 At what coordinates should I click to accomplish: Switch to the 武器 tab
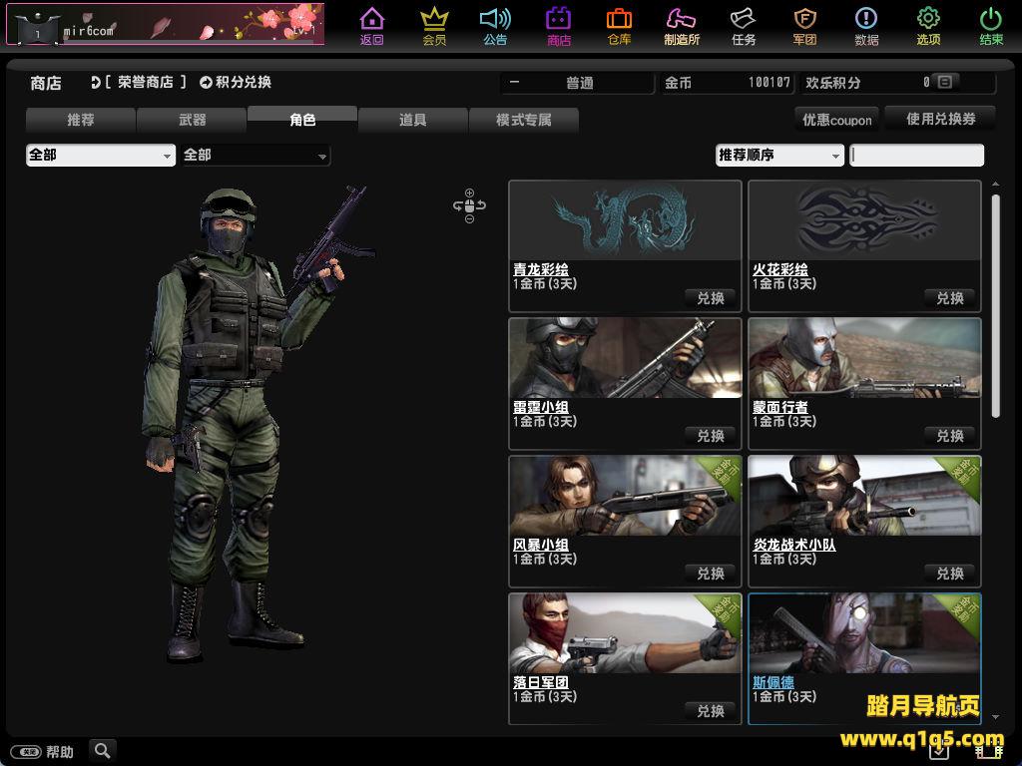192,121
